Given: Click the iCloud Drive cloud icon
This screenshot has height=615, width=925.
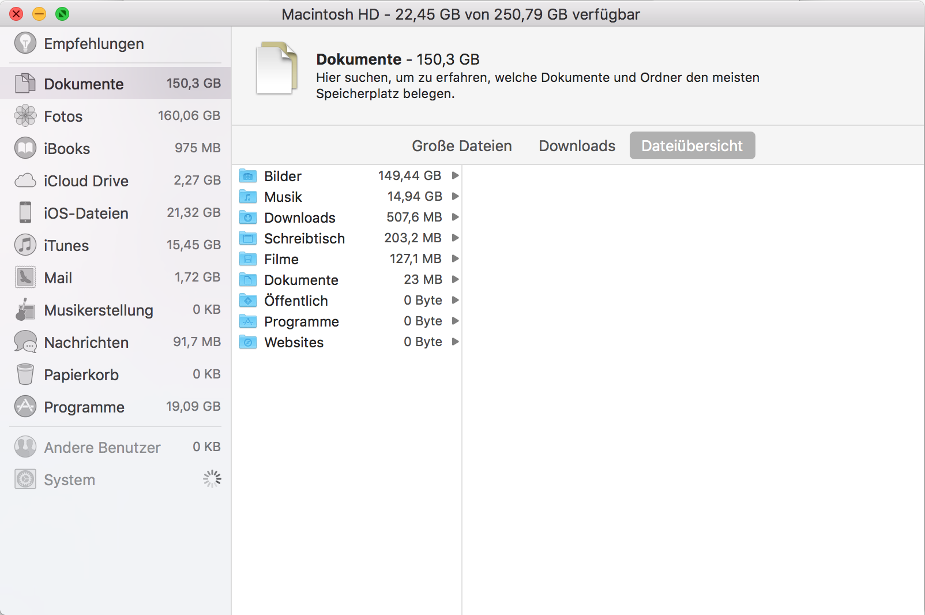Looking at the screenshot, I should (x=25, y=181).
